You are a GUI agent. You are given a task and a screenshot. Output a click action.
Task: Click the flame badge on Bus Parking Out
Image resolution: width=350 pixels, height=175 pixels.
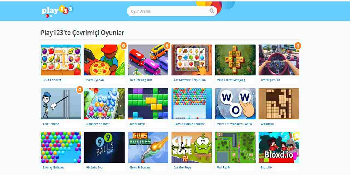pos(167,46)
